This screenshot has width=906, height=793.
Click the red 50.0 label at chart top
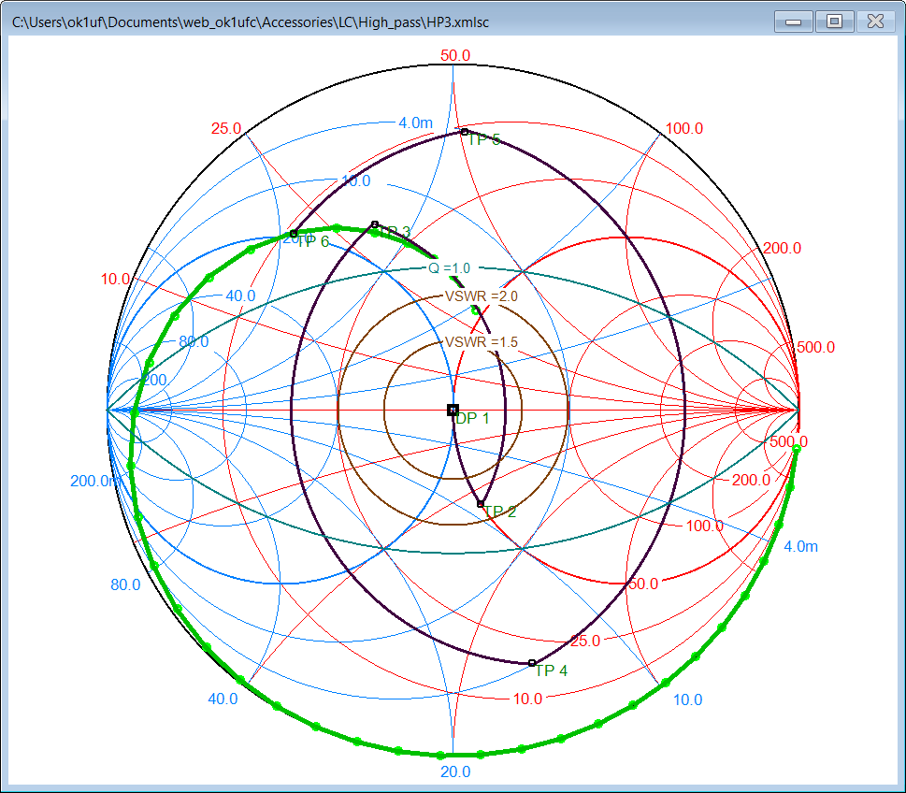[454, 55]
